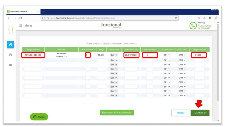This screenshot has width=225, height=127.
Task: Click the Produto column header
Action: [61, 50]
